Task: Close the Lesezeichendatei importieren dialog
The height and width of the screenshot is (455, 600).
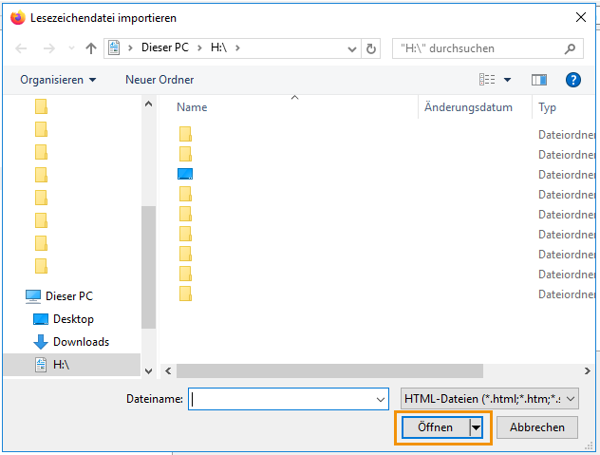Action: pos(581,17)
